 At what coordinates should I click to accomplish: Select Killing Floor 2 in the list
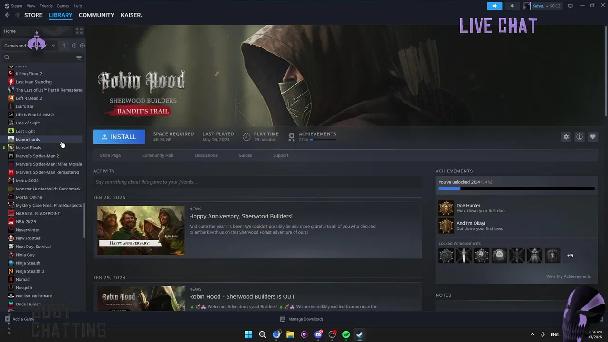[45, 74]
